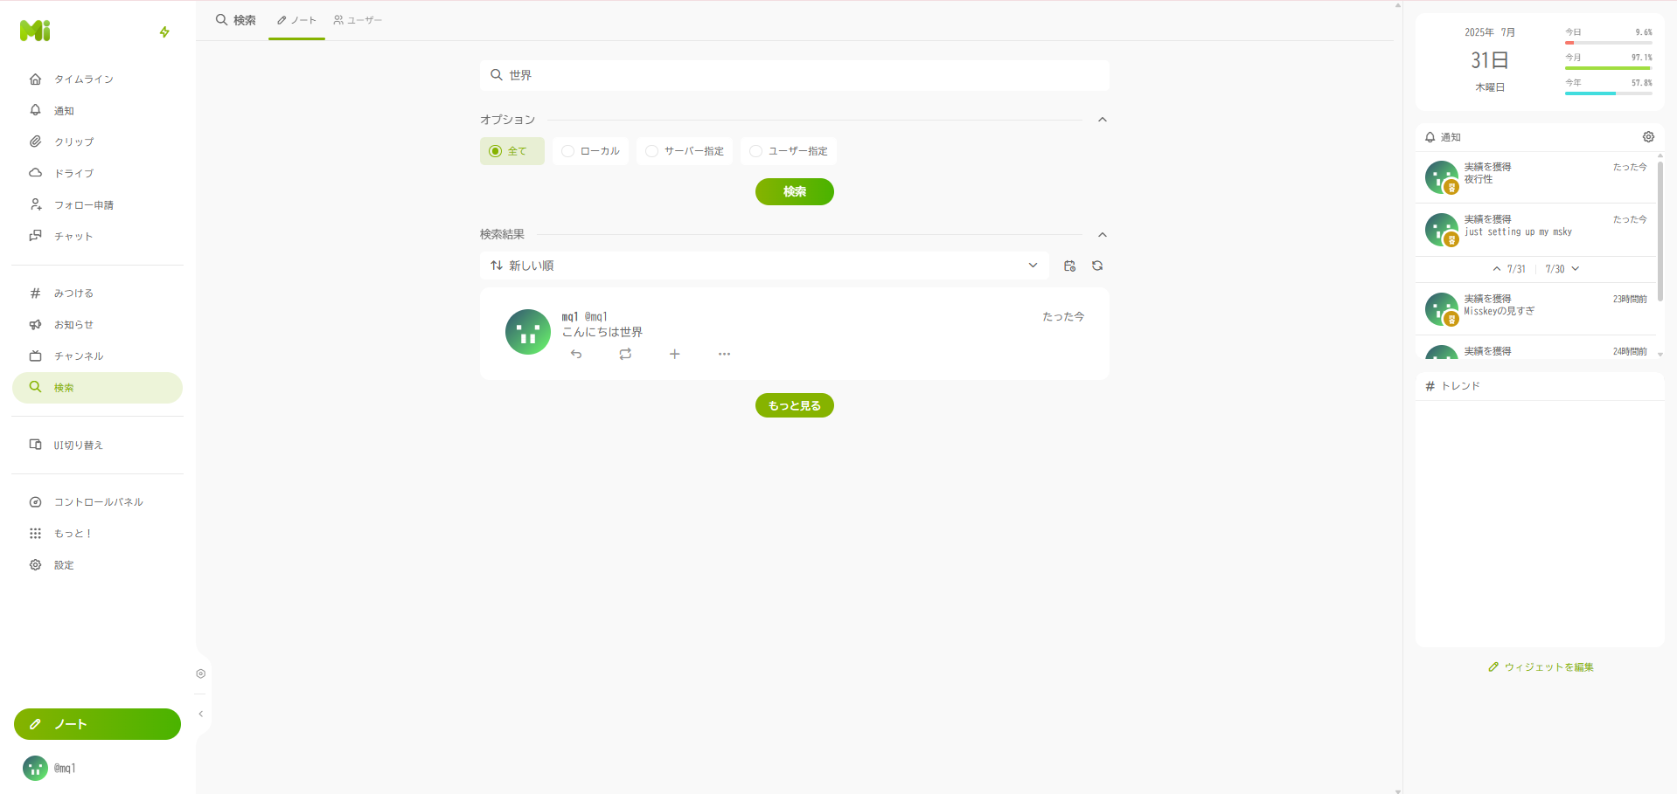Collapse the オプション section
This screenshot has height=794, width=1677.
[x=1103, y=120]
